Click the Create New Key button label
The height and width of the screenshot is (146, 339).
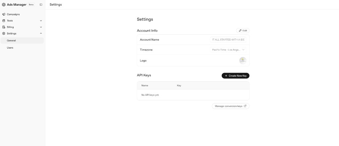tap(237, 76)
